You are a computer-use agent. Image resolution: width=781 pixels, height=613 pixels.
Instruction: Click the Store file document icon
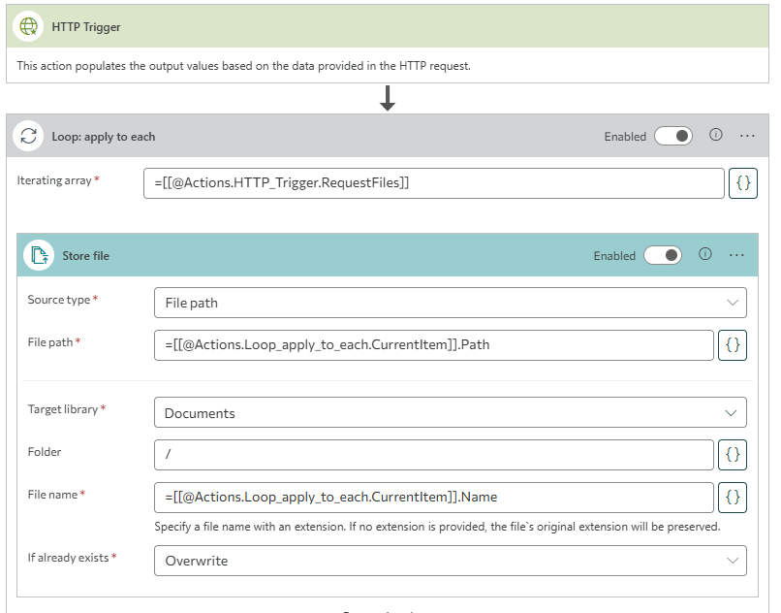(x=40, y=255)
